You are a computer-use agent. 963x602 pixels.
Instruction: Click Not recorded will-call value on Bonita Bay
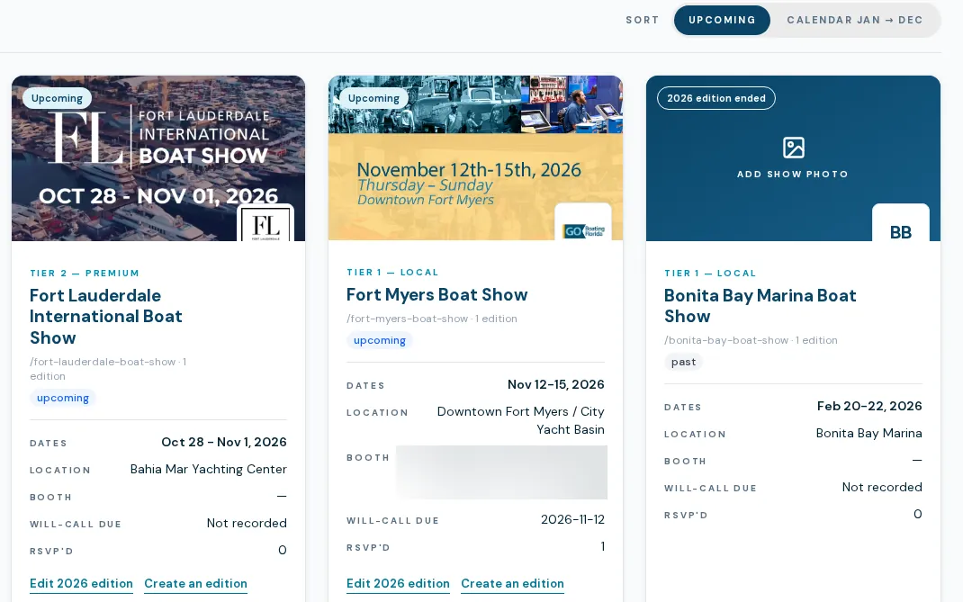tap(882, 487)
